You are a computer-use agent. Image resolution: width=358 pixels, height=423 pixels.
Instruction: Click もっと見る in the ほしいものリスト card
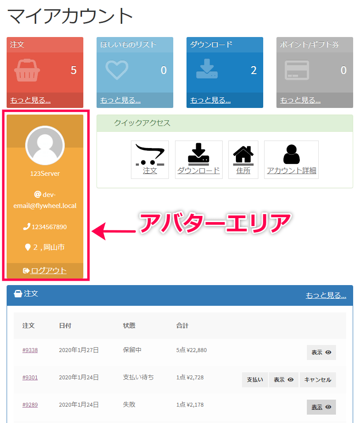click(120, 100)
